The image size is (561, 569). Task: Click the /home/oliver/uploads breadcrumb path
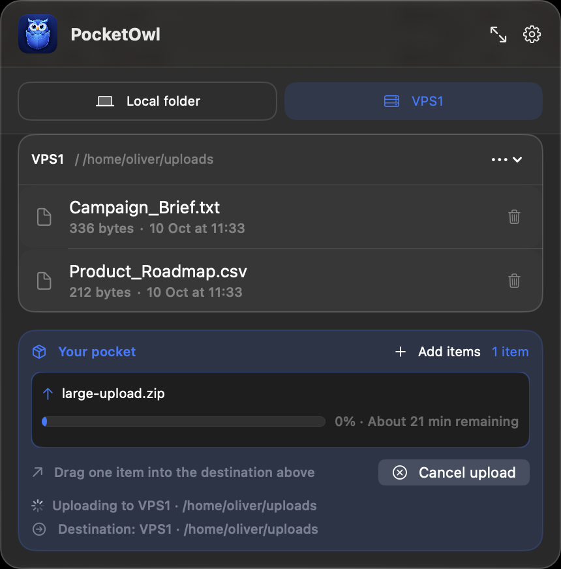148,159
